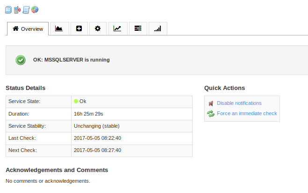This screenshot has height=193, width=308.
Task: Click the scroll document icon at top
Action: pyautogui.click(x=26, y=9)
